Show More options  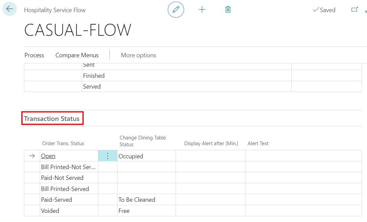[138, 55]
